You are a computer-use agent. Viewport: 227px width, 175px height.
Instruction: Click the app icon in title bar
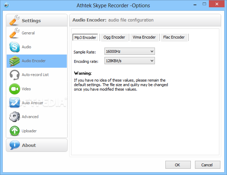point(6,5)
